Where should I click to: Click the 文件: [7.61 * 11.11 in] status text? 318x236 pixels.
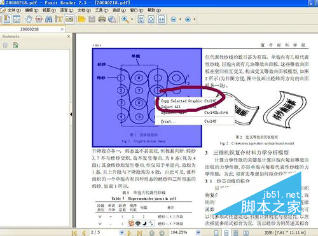(285, 232)
